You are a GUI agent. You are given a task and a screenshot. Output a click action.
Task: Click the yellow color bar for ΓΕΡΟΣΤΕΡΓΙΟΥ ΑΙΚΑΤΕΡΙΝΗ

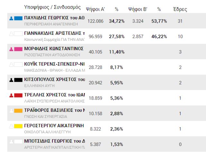click(x=18, y=126)
